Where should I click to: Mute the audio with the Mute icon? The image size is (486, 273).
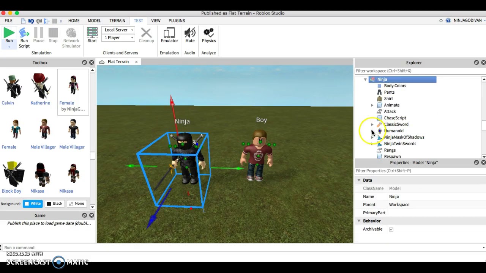(x=190, y=33)
